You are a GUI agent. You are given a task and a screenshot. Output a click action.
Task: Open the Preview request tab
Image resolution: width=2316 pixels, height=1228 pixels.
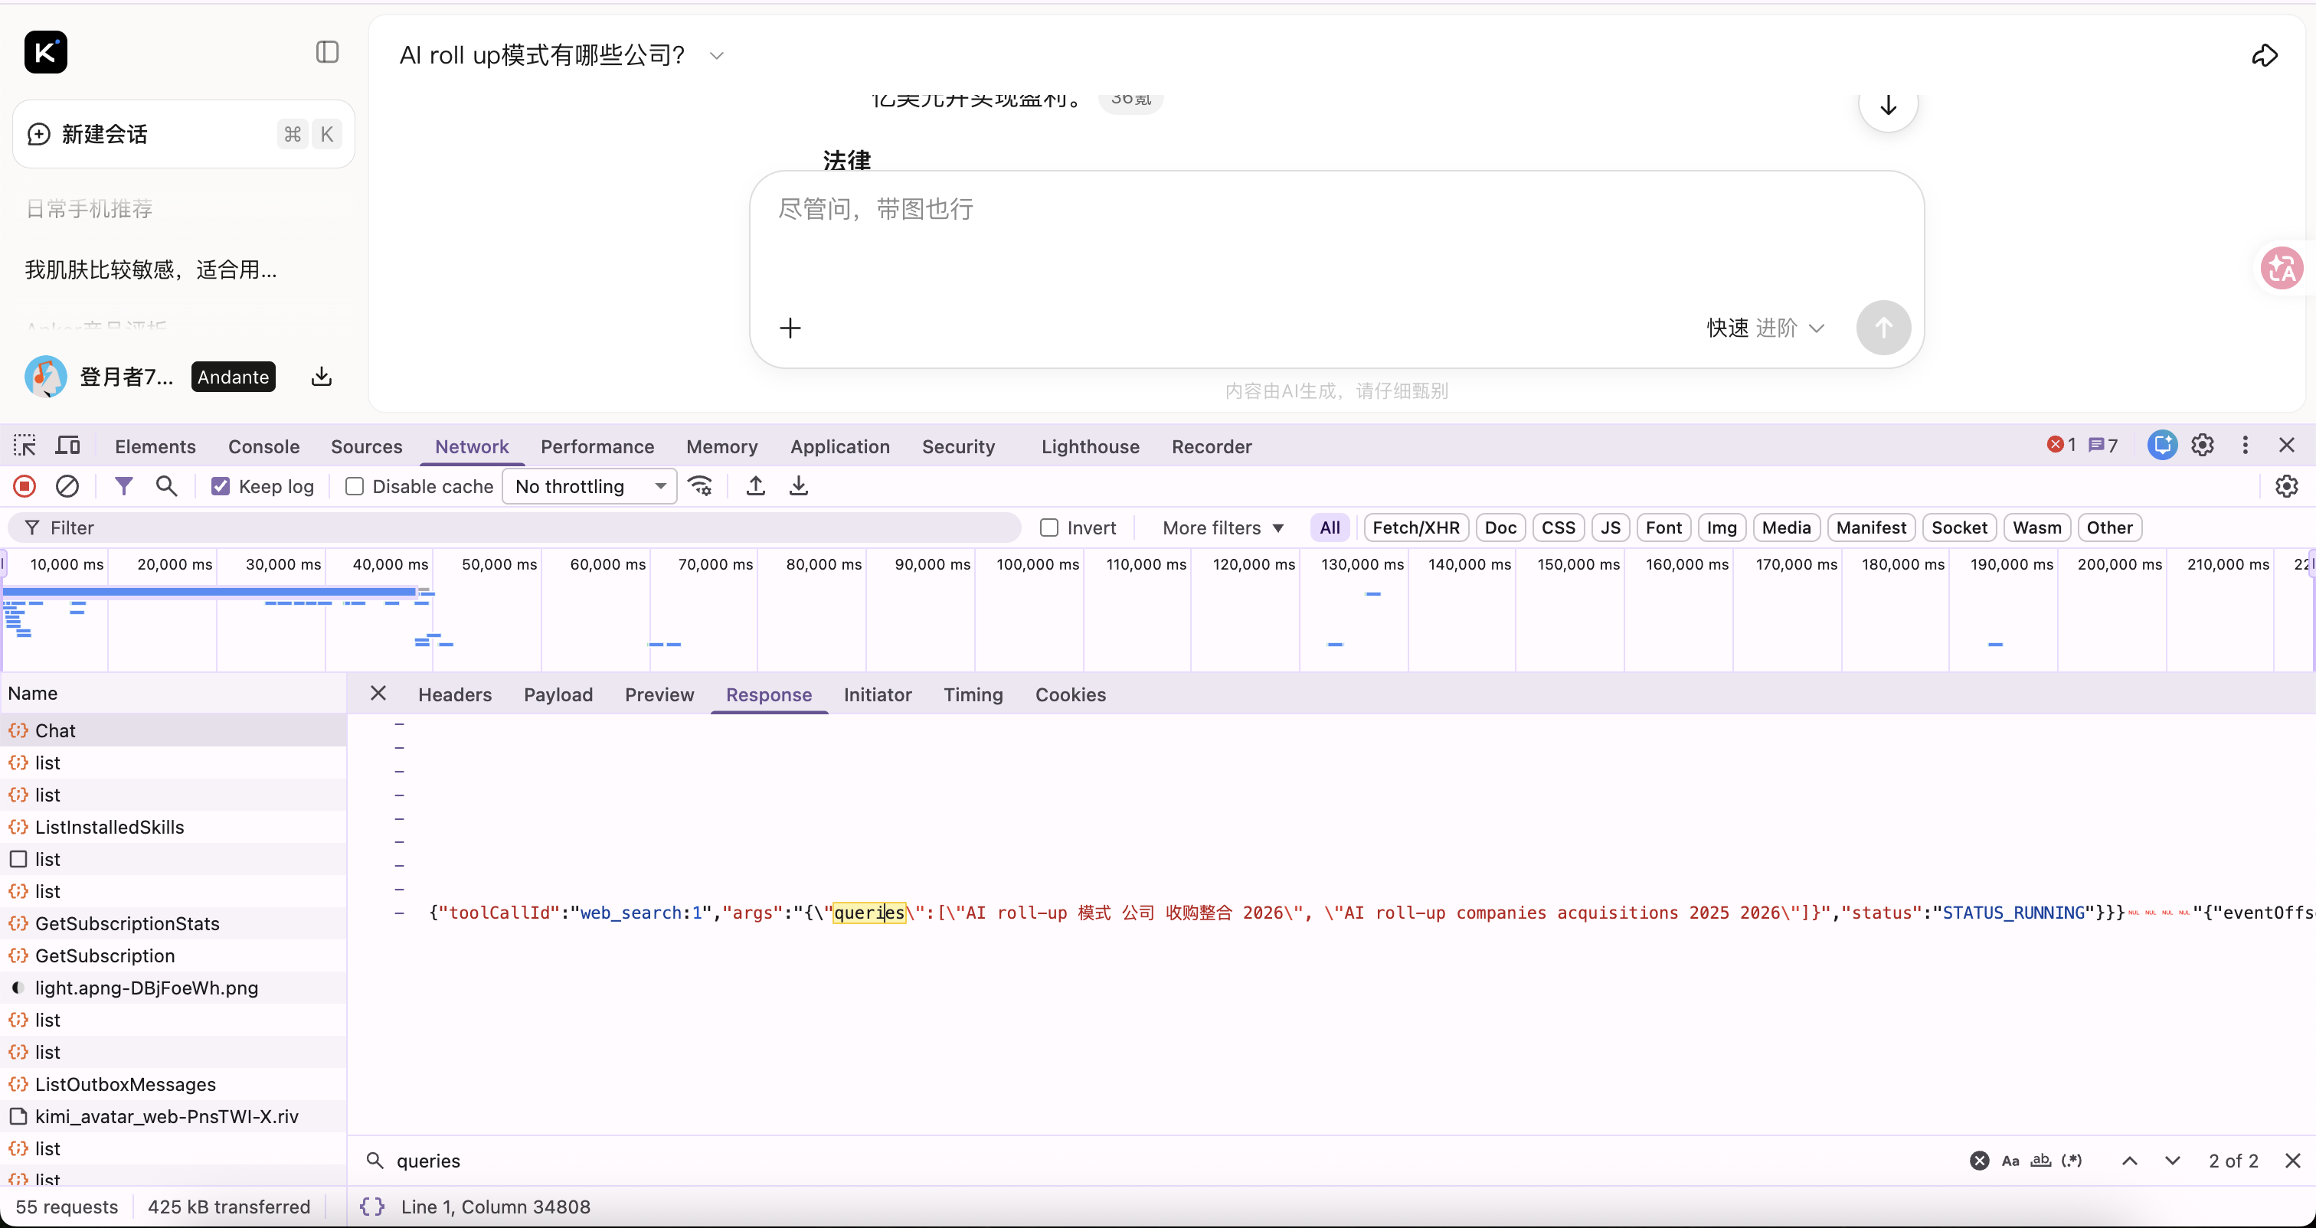(x=659, y=695)
